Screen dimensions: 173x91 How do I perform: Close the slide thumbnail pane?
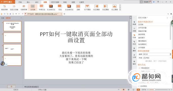click(x=21, y=18)
